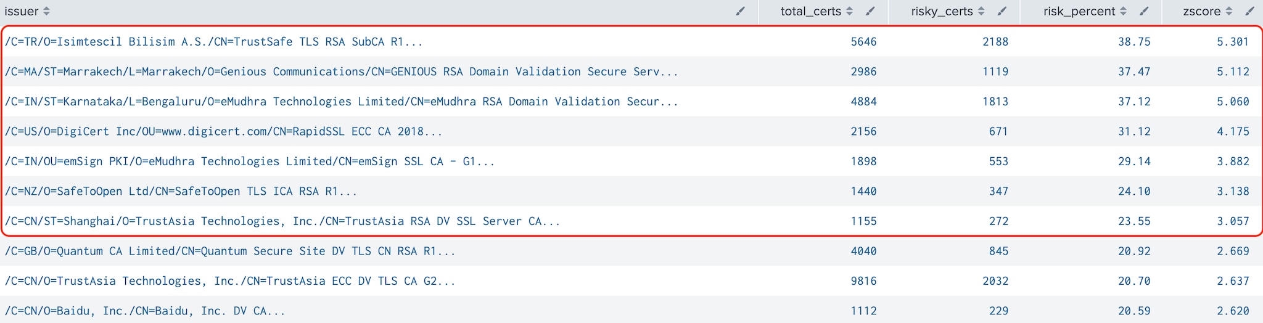Click the pencil edit icon for issuer column

click(741, 11)
